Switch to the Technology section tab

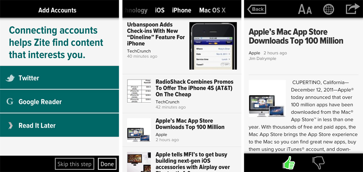click(x=135, y=11)
